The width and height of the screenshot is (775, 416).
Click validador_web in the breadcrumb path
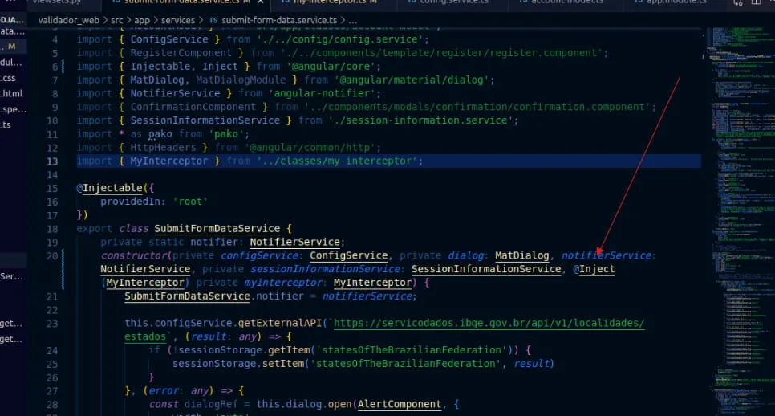click(x=67, y=20)
